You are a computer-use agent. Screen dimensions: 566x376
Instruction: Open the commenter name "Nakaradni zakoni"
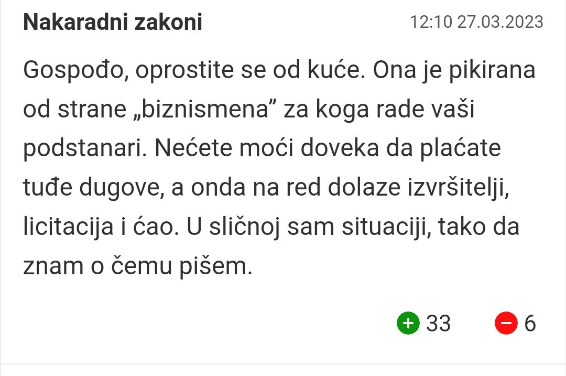click(113, 22)
